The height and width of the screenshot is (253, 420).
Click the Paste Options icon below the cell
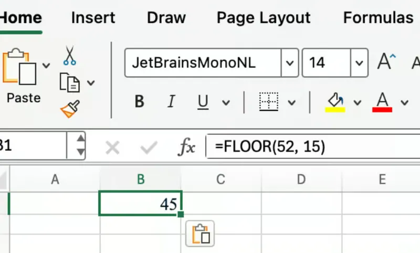tap(200, 234)
